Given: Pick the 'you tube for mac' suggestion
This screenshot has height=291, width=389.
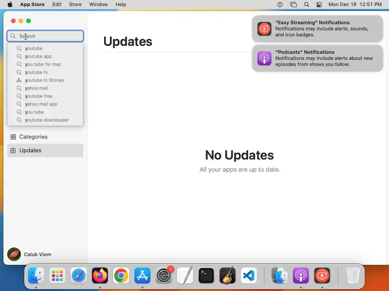Looking at the screenshot, I should tap(45, 64).
